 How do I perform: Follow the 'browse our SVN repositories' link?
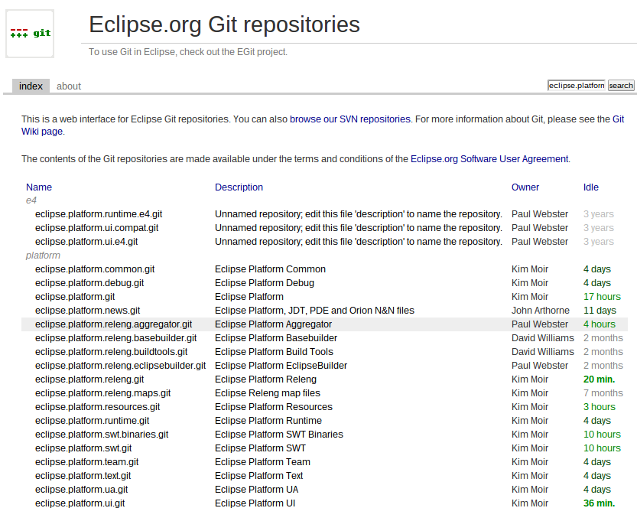pyautogui.click(x=350, y=119)
